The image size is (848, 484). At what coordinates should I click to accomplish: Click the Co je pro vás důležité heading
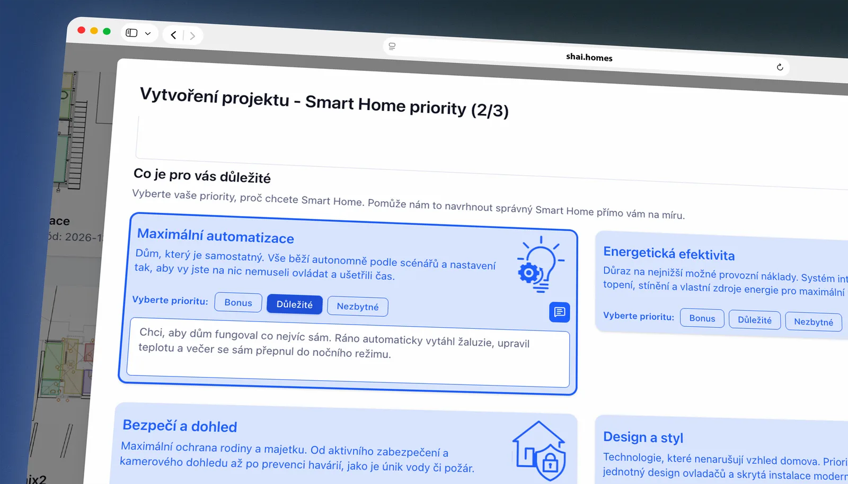tap(202, 175)
